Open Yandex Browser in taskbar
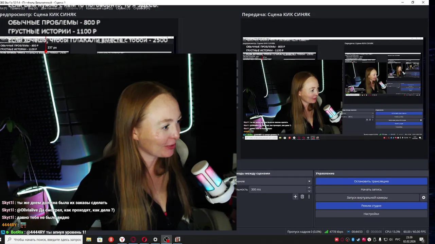Screen dimensions: 435x244 coord(122,240)
